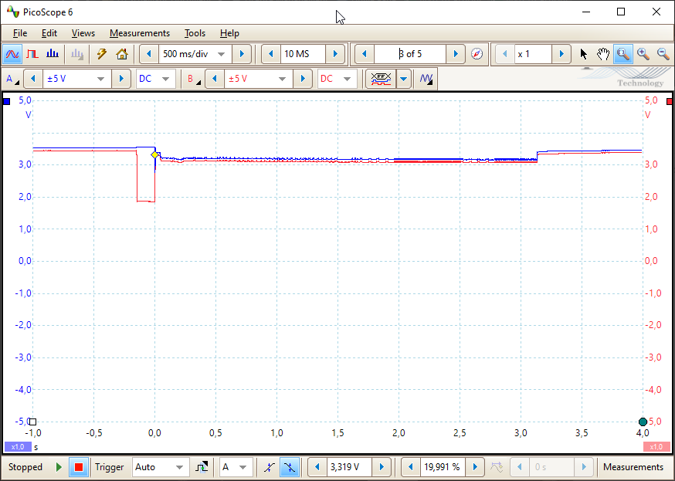Click the zoom in magnifier icon

point(643,54)
